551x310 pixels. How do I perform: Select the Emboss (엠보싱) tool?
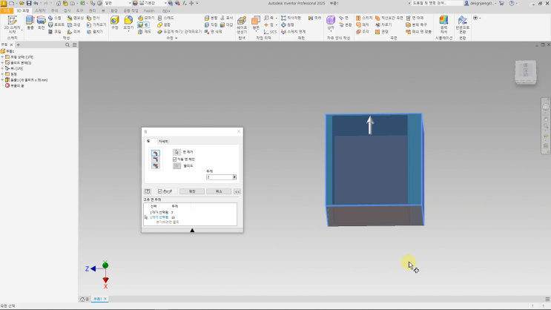coord(76,18)
